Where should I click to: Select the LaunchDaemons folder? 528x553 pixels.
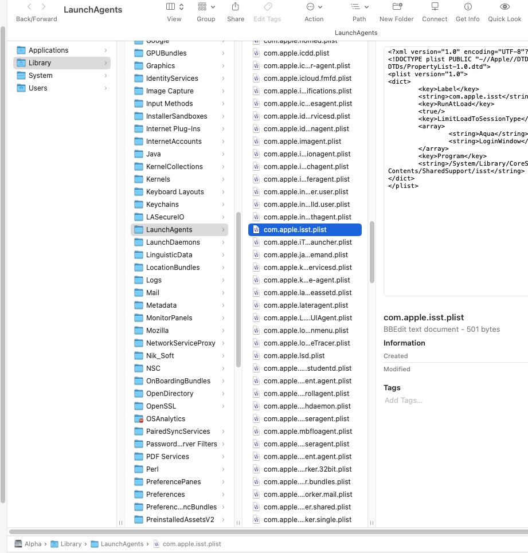point(179,242)
